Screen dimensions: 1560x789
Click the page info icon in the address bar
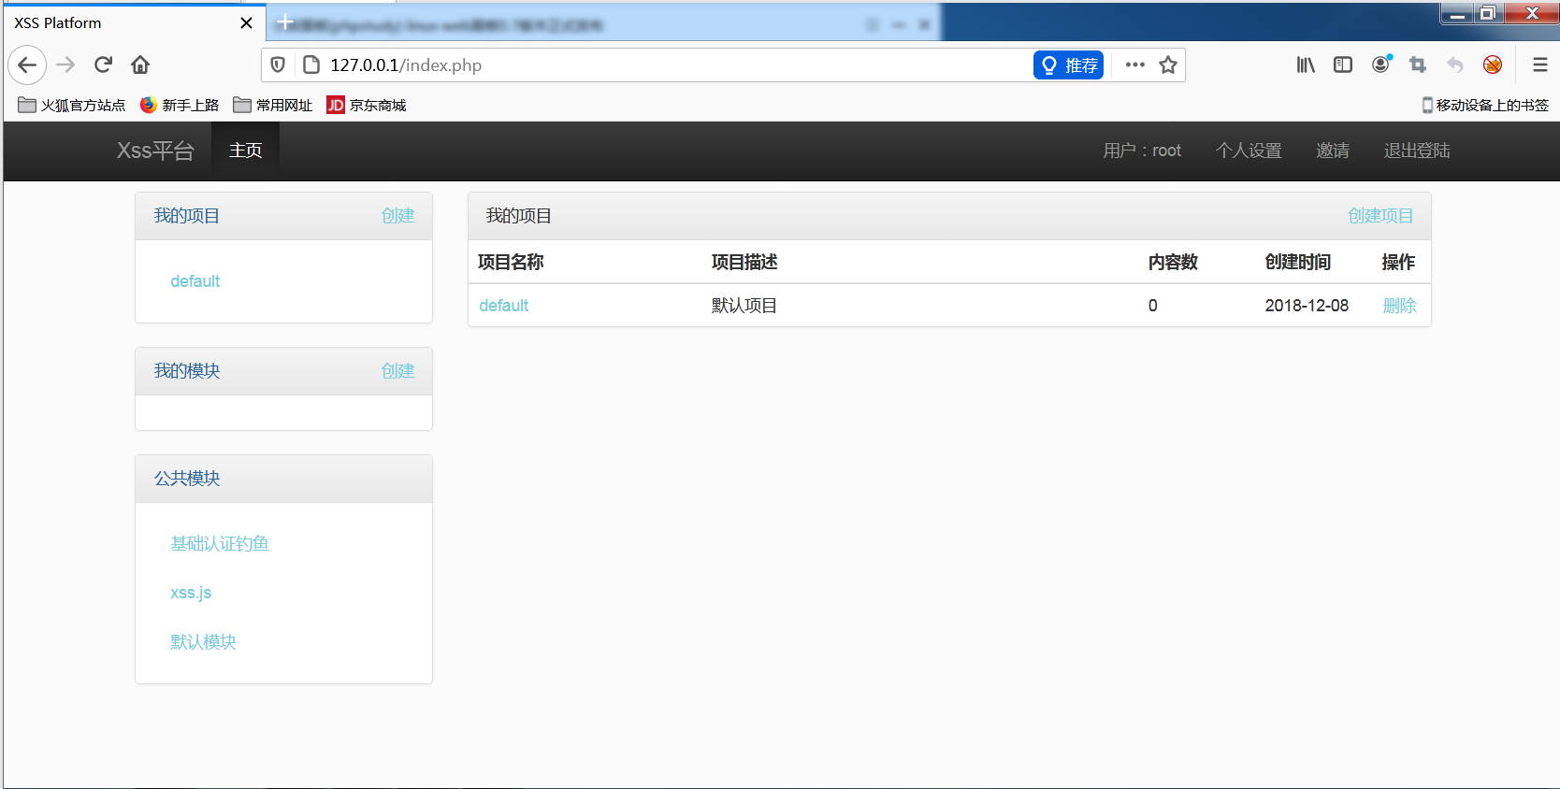pyautogui.click(x=311, y=65)
